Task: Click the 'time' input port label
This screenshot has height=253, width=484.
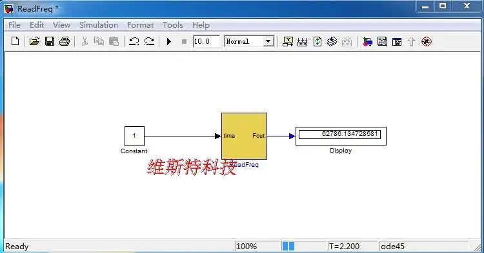Action: [229, 136]
